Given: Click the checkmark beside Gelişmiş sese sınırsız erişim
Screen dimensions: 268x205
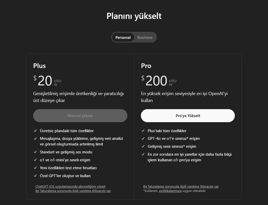Looking at the screenshot, I should pos(143,146).
